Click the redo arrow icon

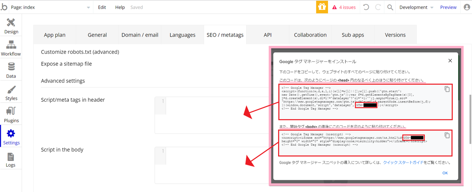tap(378, 7)
